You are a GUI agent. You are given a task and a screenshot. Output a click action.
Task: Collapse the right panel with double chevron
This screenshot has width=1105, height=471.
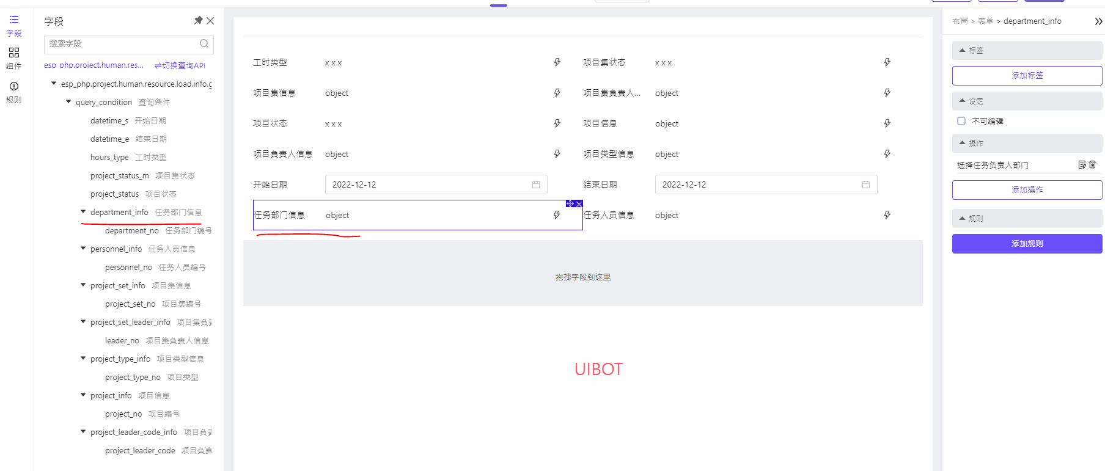[x=1098, y=21]
